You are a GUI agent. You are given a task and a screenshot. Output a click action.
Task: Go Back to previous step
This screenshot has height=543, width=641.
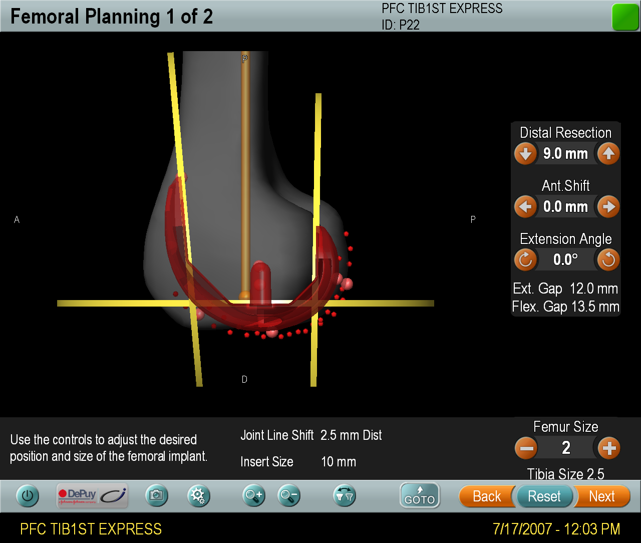tap(486, 496)
